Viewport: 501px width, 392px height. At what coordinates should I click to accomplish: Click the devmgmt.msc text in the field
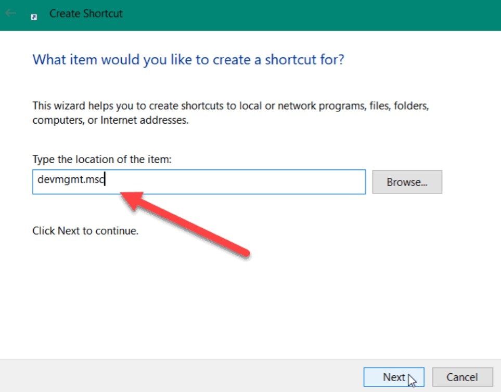click(71, 180)
